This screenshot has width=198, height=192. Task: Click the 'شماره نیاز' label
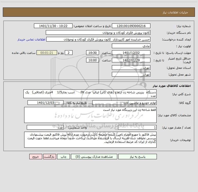pyautogui.click(x=184, y=26)
